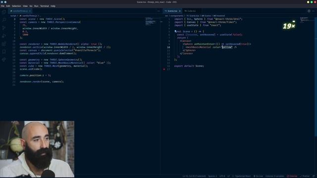Click "THREE.WebGLRenderer" in left editor
This screenshot has height=178, width=317.
[63, 44]
